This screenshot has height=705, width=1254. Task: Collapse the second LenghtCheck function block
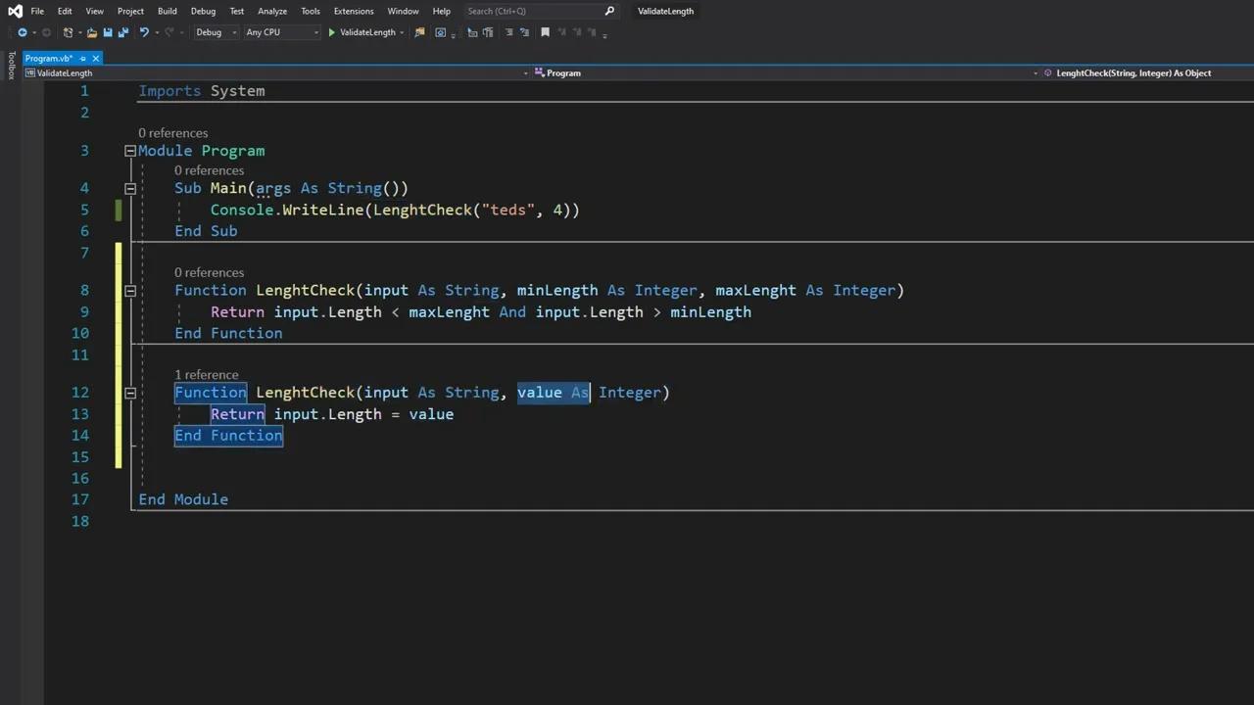pos(130,393)
